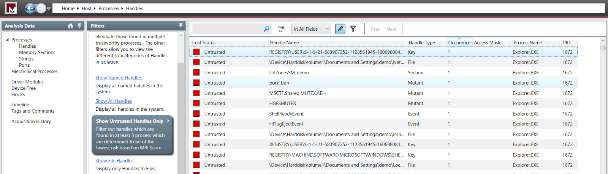Select the REGISTRY\MACHINE\SOFTWARE handle row
The width and height of the screenshot is (608, 174).
[383, 155]
